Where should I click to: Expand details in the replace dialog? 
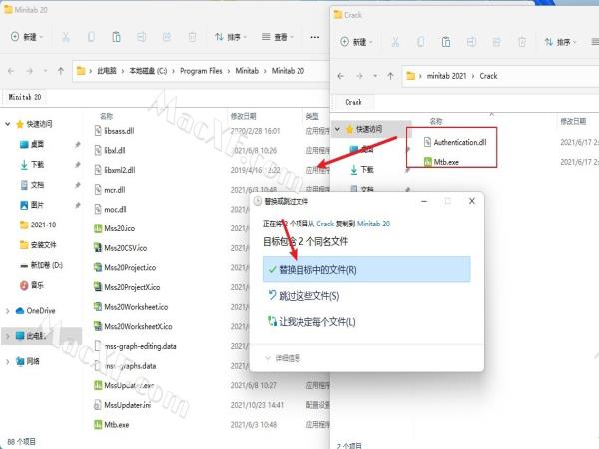[x=283, y=358]
